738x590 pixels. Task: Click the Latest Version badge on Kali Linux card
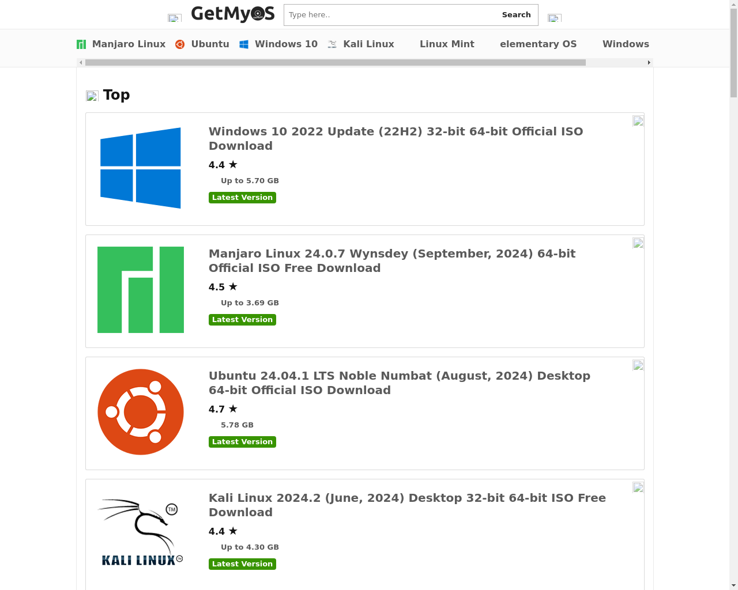click(242, 564)
